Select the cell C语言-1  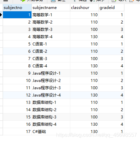click(51, 44)
